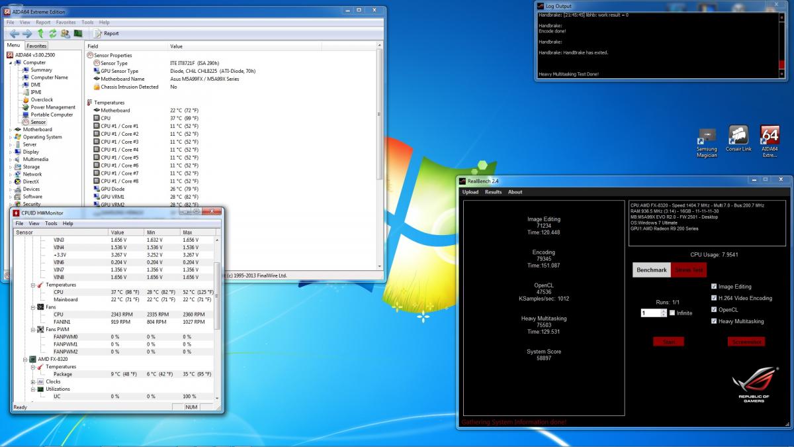Select the Benchmark mode button in RealBench
The height and width of the screenshot is (447, 794).
pyautogui.click(x=652, y=270)
